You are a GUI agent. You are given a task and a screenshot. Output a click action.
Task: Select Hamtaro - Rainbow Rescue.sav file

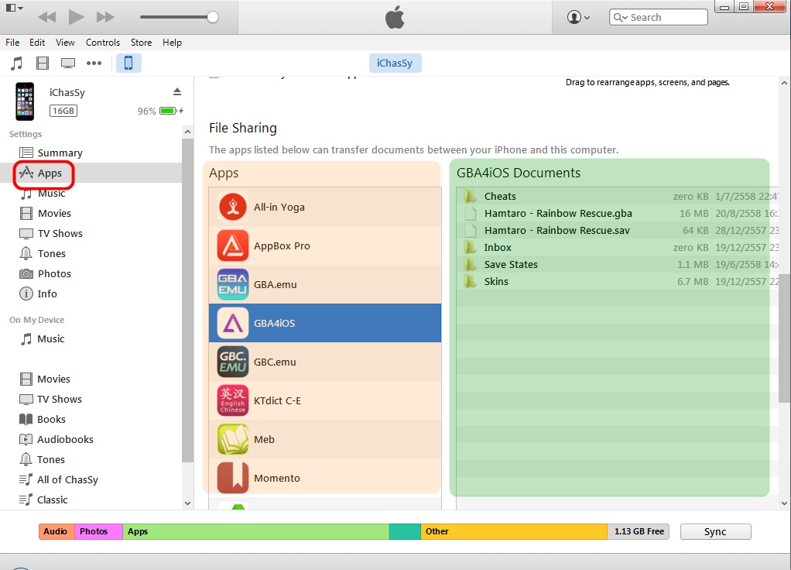[x=618, y=231]
